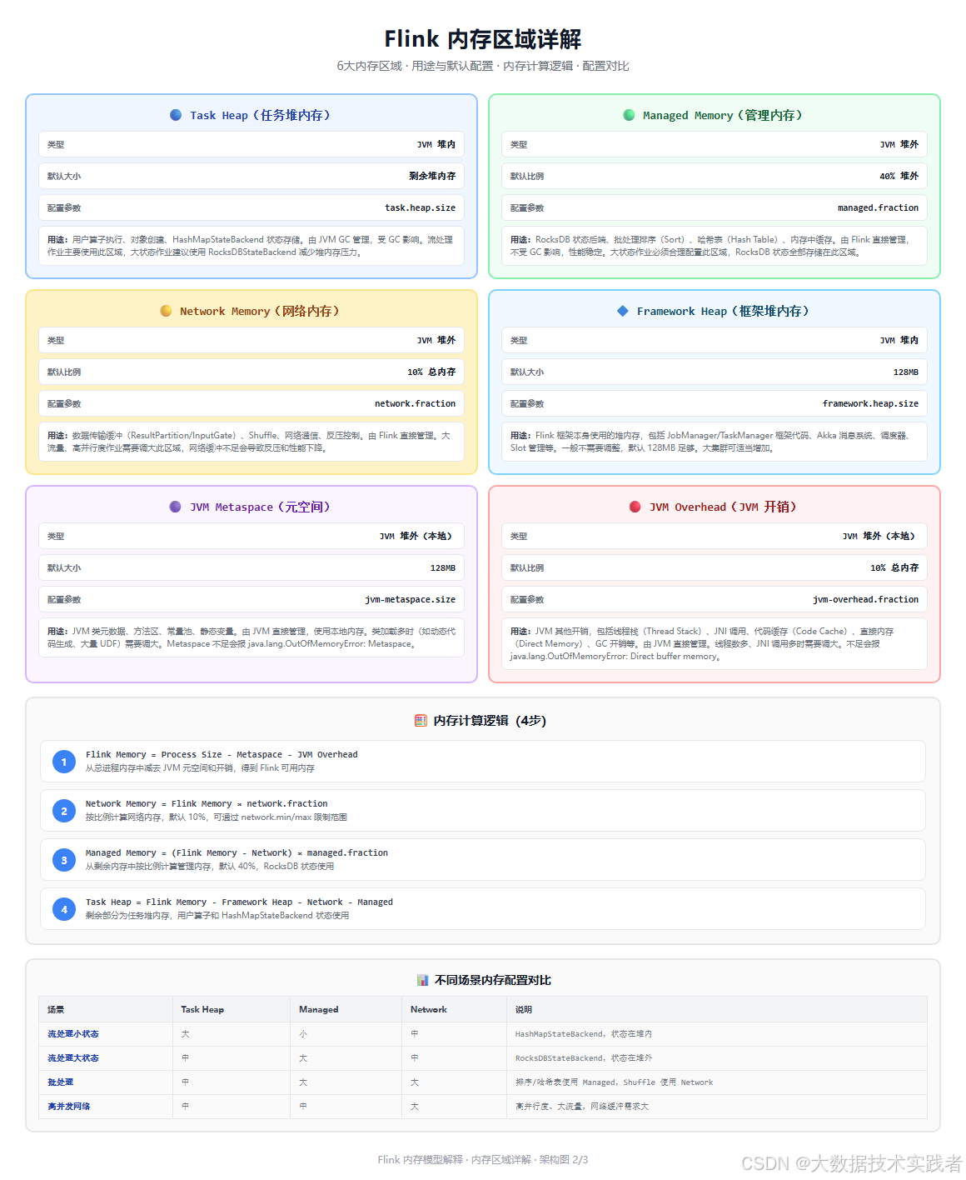Click the '高并发网络' scenario row label
Viewport: 966px width, 1180px height.
point(69,1107)
